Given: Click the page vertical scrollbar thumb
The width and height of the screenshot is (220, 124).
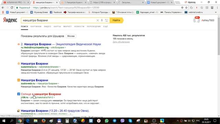Looking at the screenshot, I should 219,37.
